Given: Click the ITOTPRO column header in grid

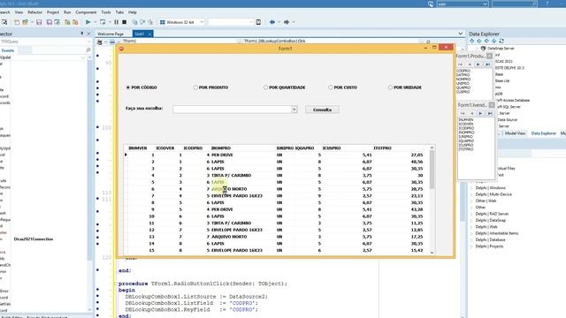Looking at the screenshot, I should [382, 148].
